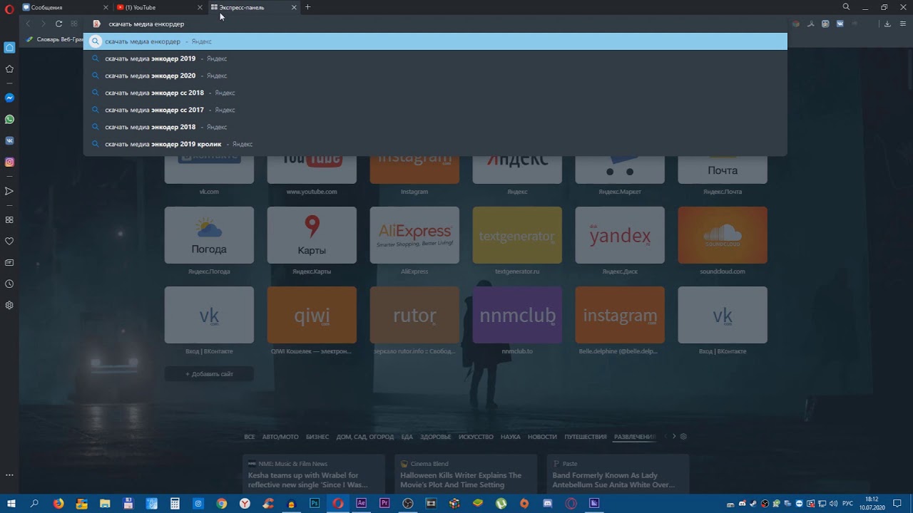
Task: Open the QIWI Кошелек speed dial tile
Action: coord(312,315)
